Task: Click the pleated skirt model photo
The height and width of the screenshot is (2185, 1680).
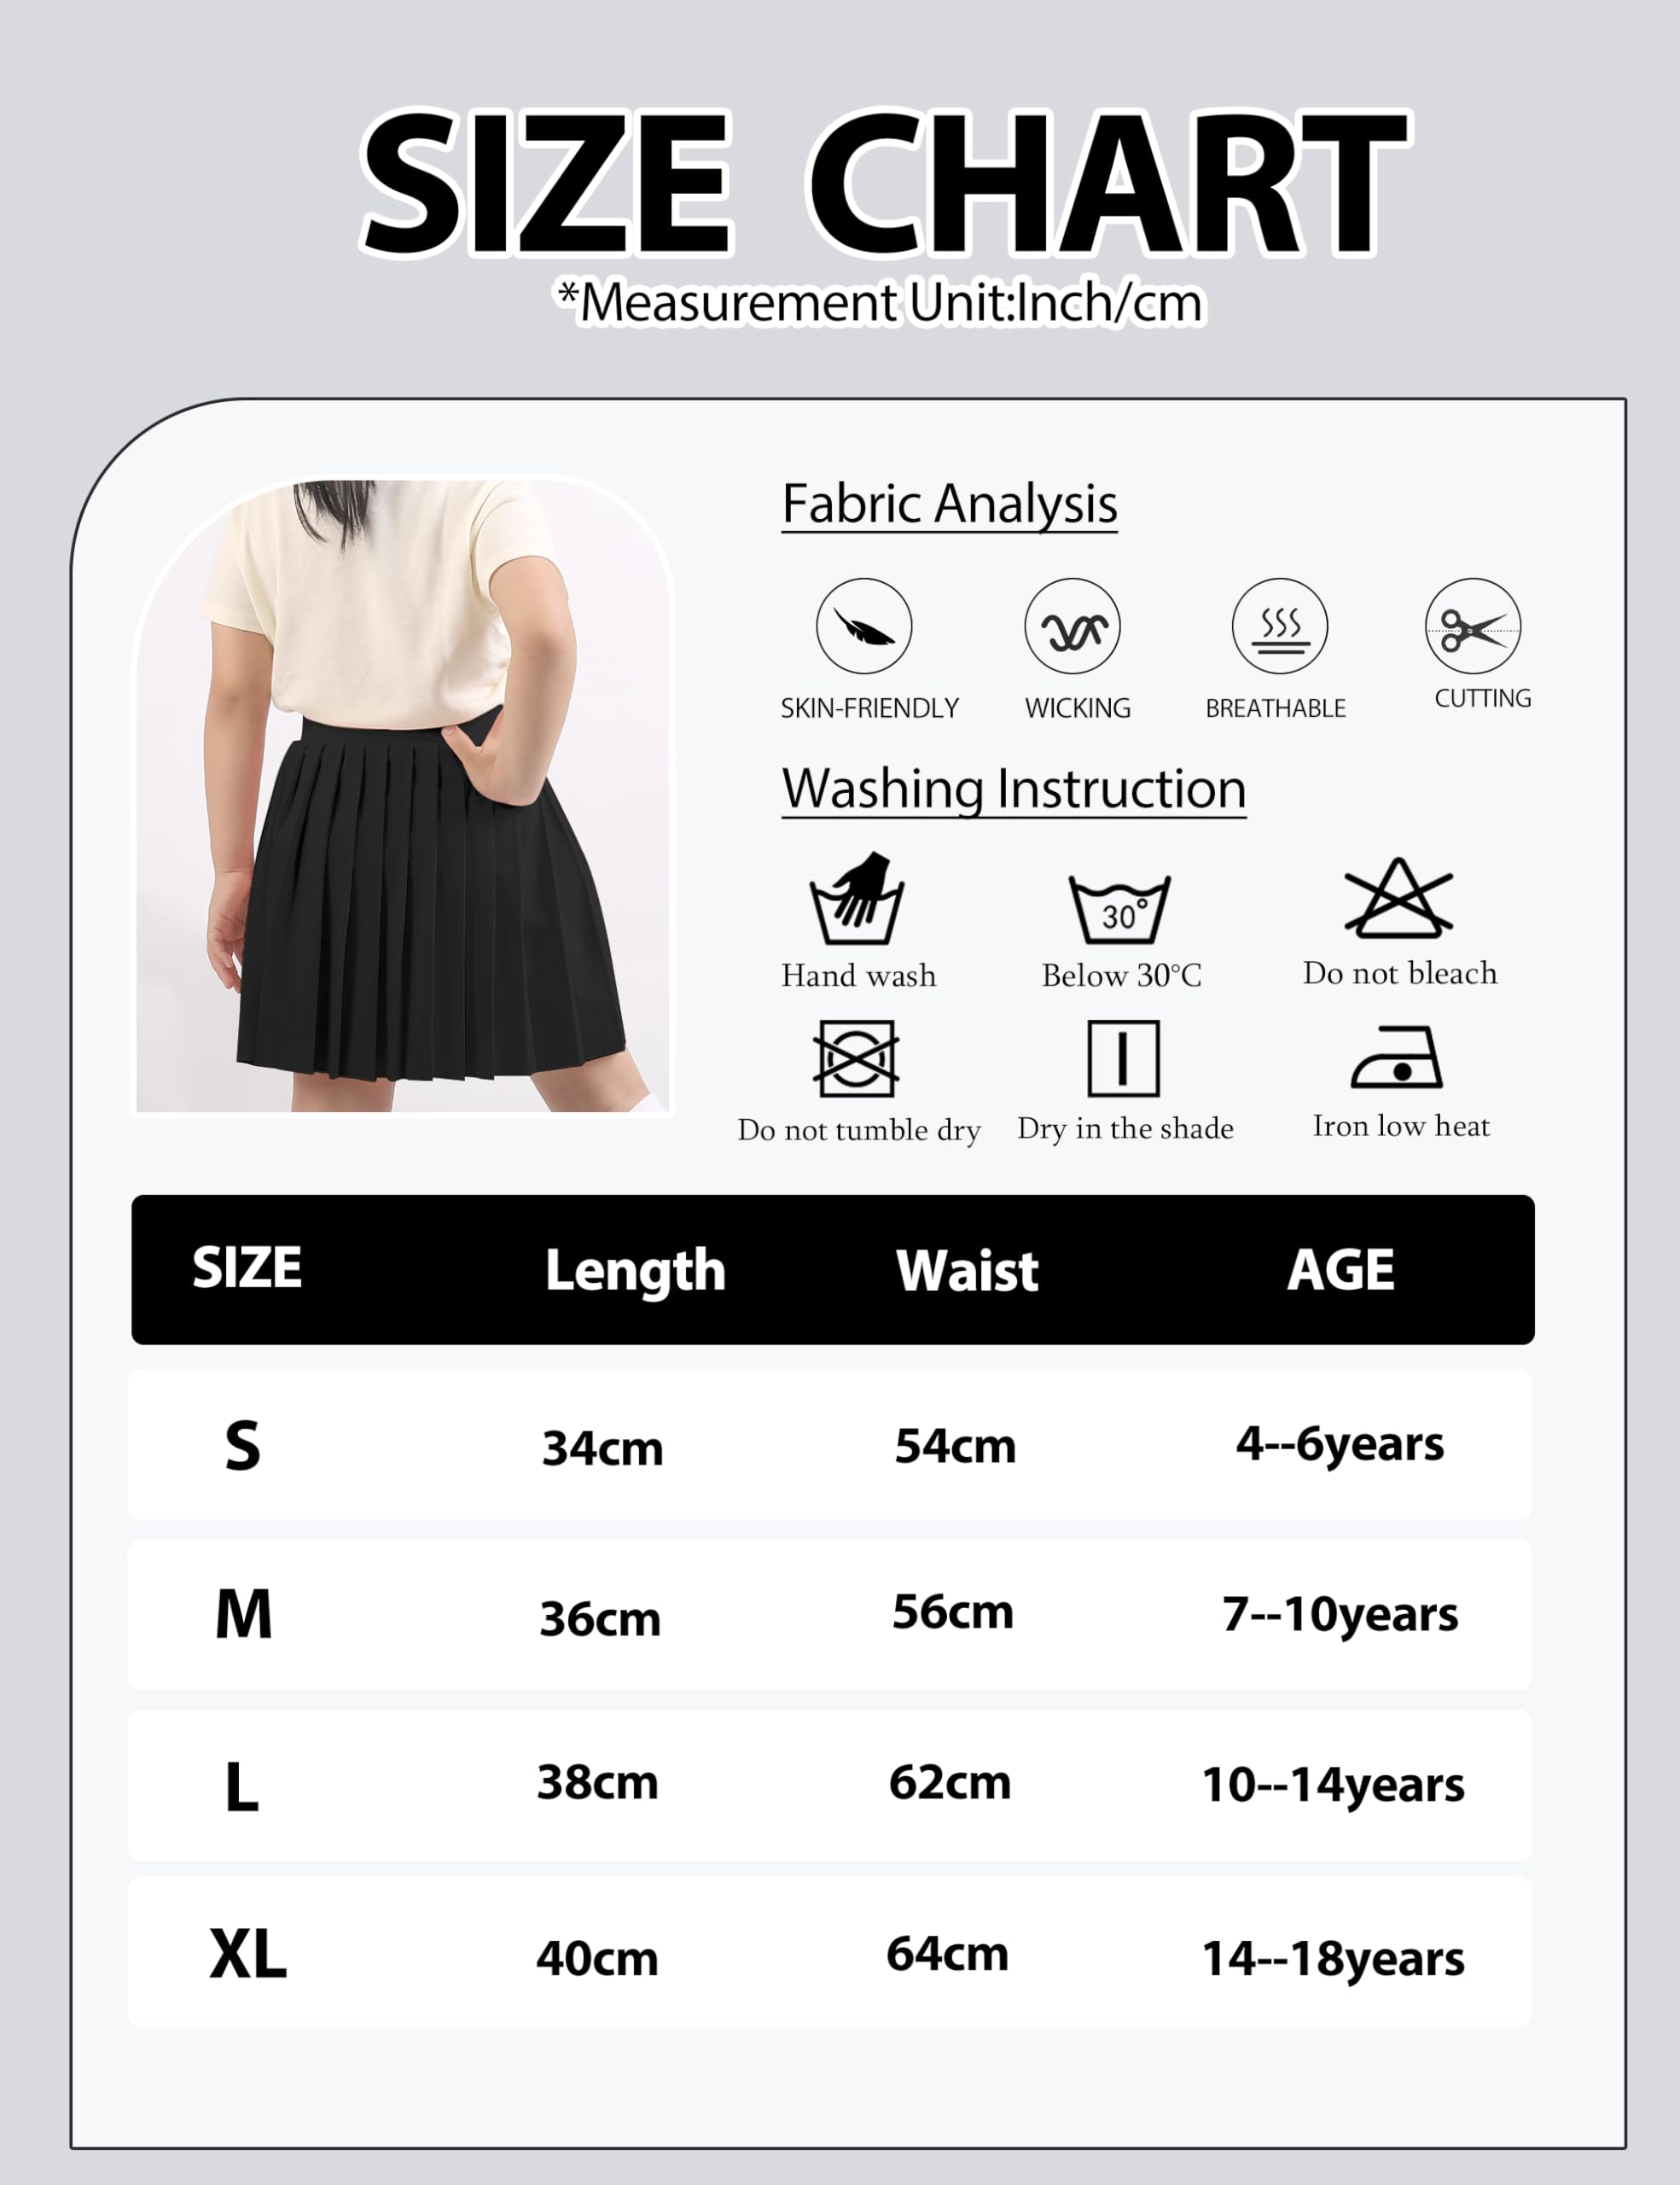Action: click(x=403, y=795)
